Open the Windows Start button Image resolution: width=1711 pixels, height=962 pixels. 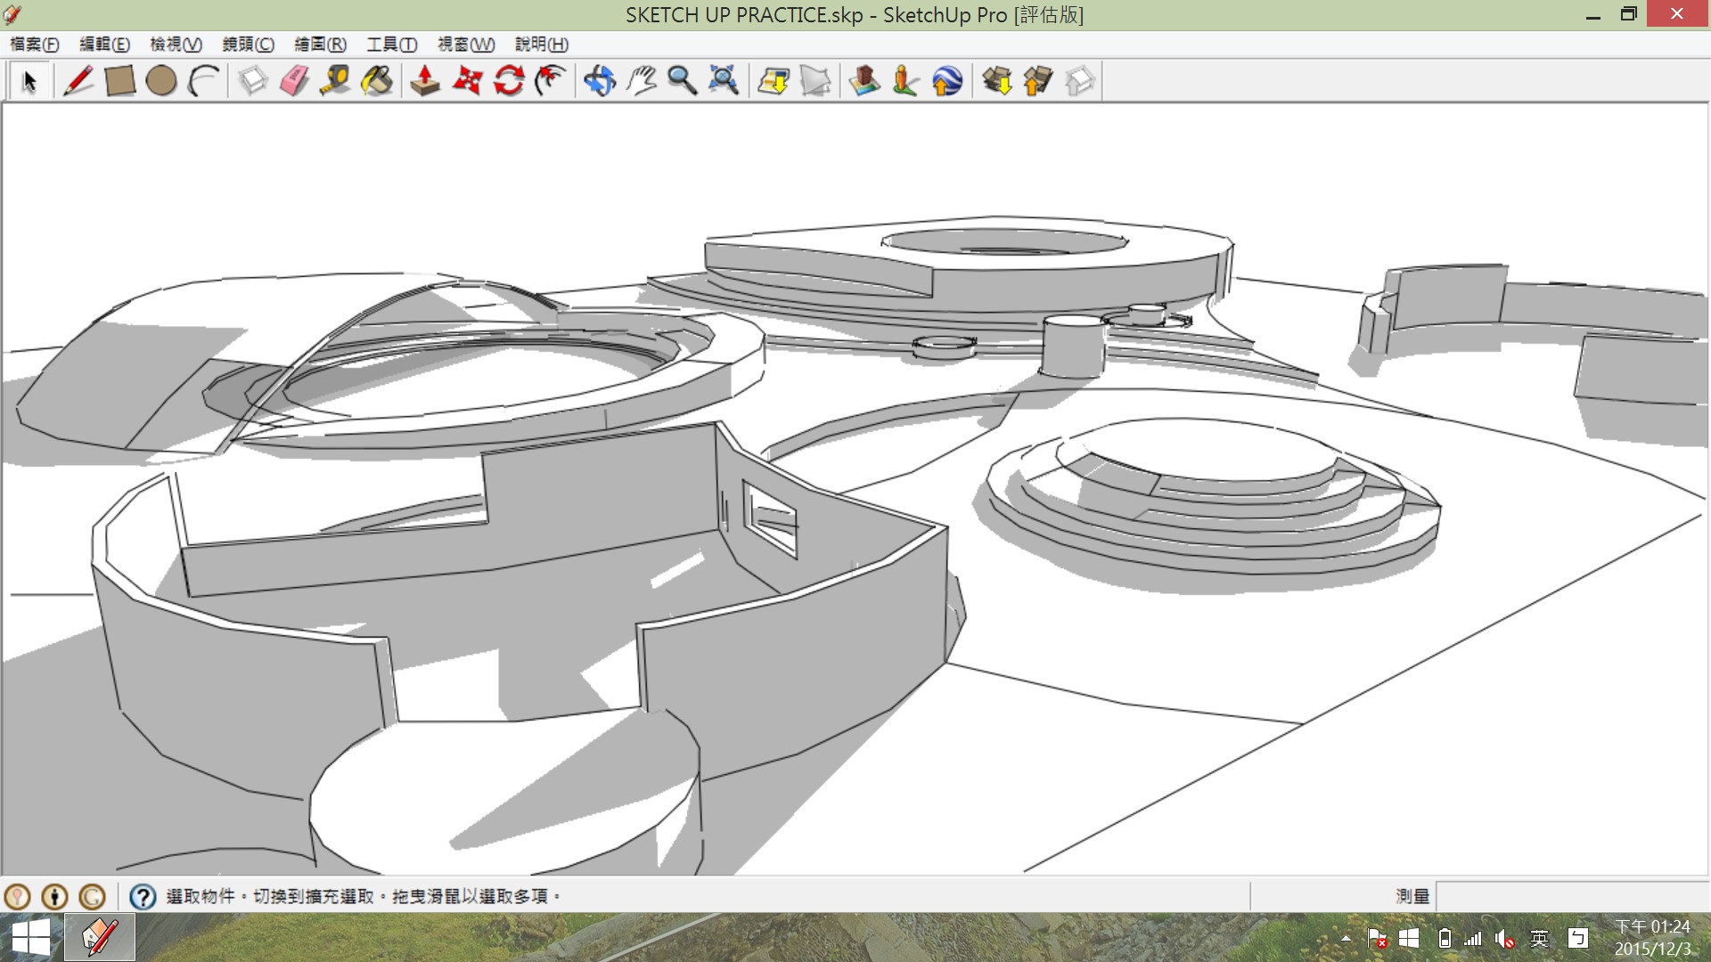31,938
